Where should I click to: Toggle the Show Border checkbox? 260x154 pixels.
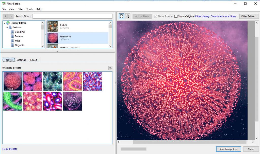[x=156, y=16]
